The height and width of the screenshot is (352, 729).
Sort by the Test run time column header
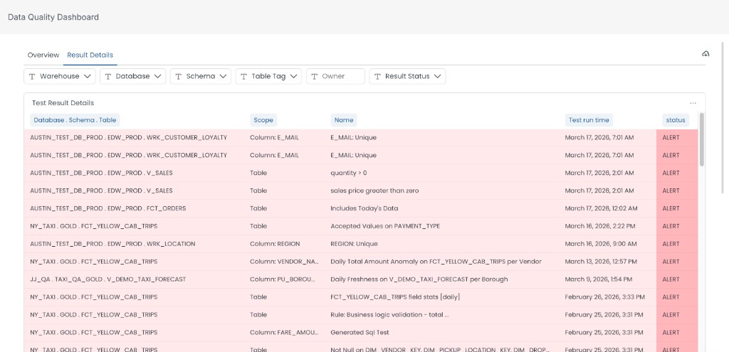click(x=589, y=120)
